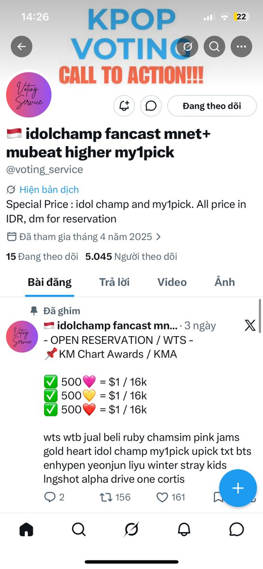Screen dimensions: 263x569
Task: Expand the join date chevron
Action: [x=158, y=236]
